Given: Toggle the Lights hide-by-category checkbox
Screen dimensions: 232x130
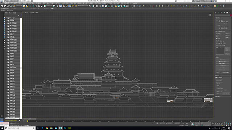Looking at the screenshot, I should tap(217, 37).
